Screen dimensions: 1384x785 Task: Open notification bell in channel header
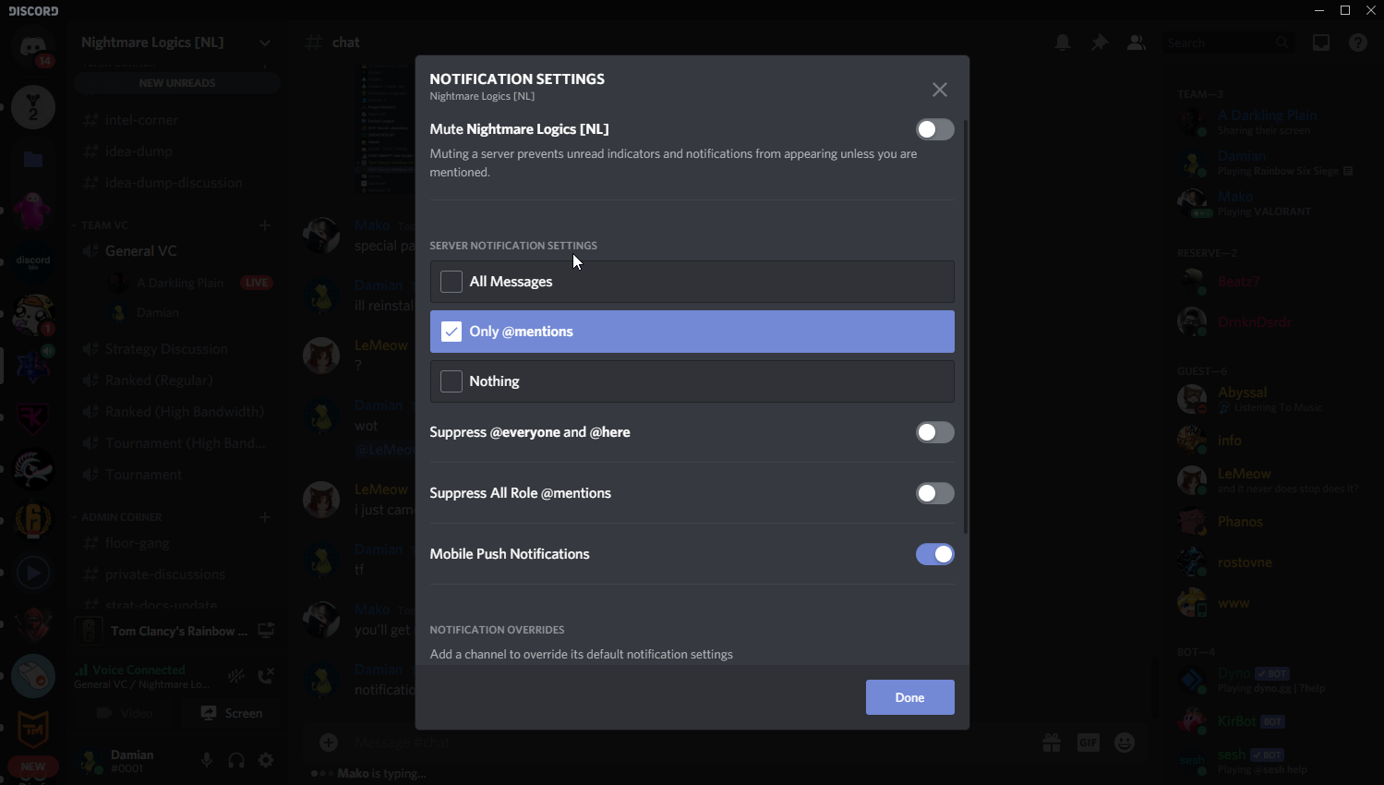[x=1063, y=42]
